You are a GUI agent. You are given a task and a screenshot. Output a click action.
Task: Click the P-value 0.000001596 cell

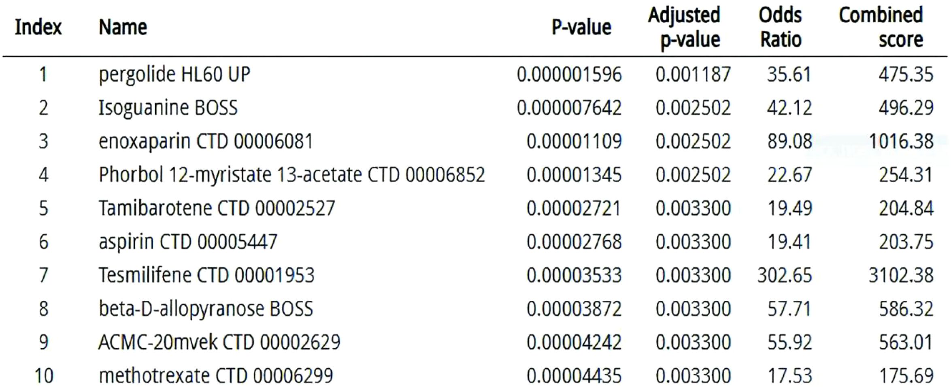coord(569,74)
